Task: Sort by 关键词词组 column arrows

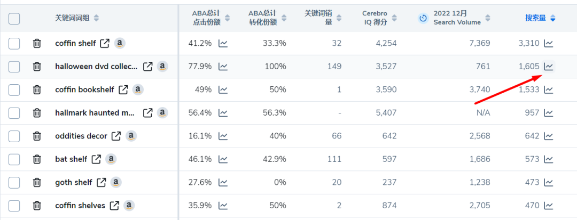Action: pos(96,18)
